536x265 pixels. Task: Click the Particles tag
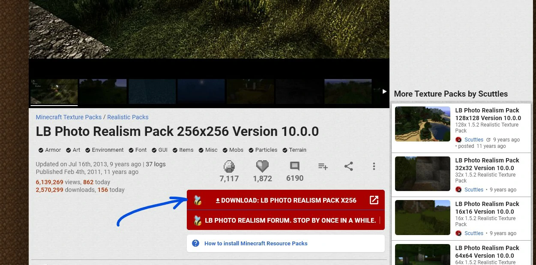pos(263,150)
